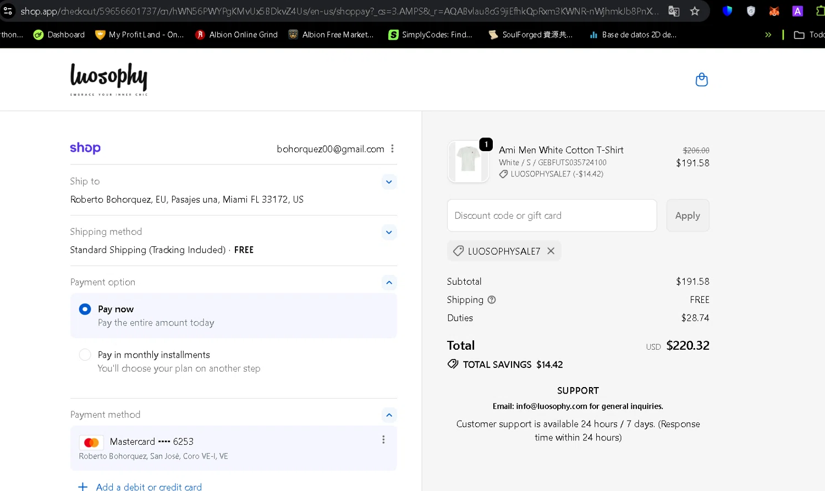This screenshot has width=825, height=491.
Task: Remove the LUOSOPHYSALE7 discount code
Action: [551, 251]
